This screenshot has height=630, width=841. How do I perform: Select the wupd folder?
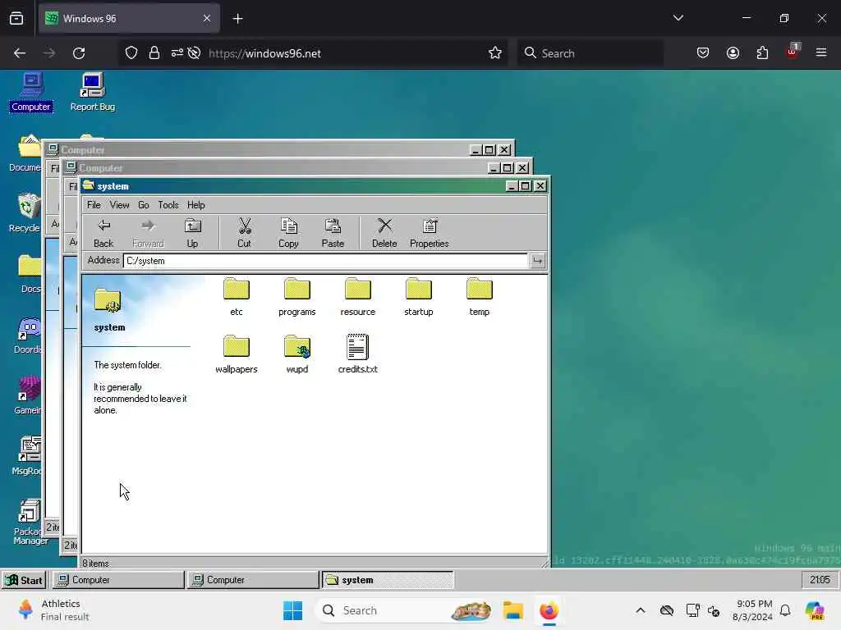[x=297, y=354]
